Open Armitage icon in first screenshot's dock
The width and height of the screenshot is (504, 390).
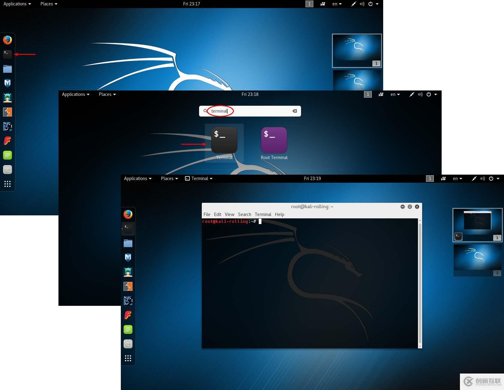pyautogui.click(x=7, y=98)
